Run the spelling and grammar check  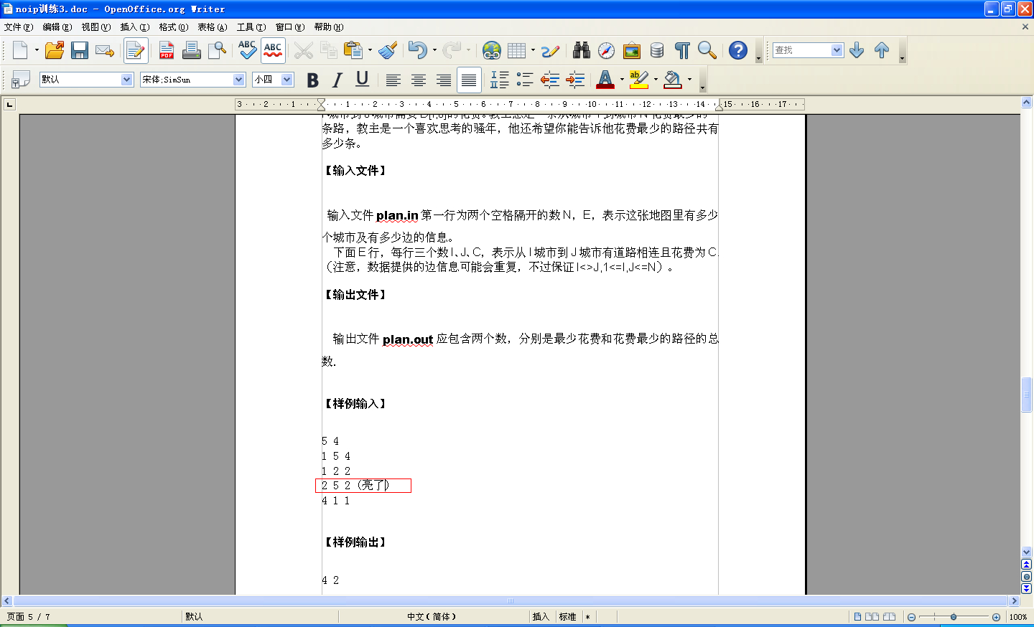248,50
